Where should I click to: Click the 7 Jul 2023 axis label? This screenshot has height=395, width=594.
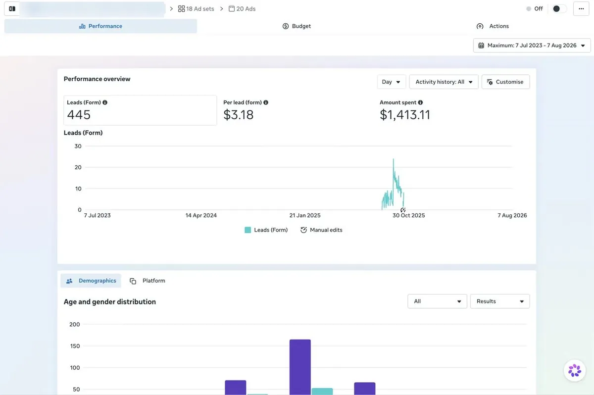[98, 216]
